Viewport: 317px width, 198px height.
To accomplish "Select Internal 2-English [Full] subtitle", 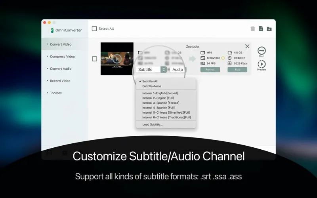I will [x=166, y=98].
